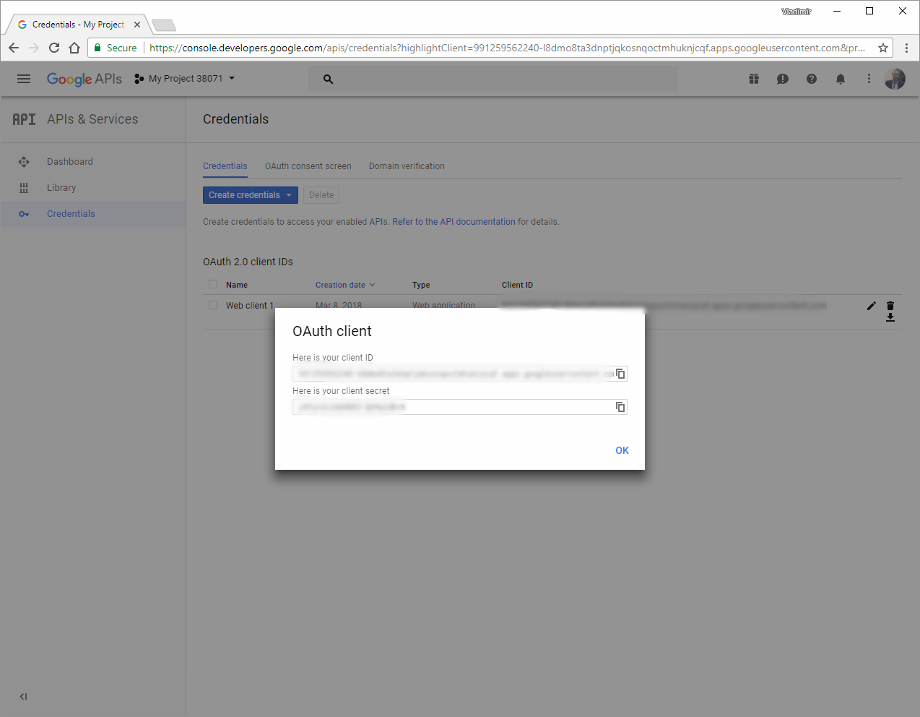
Task: Switch to the Credentials tab
Action: 225,166
